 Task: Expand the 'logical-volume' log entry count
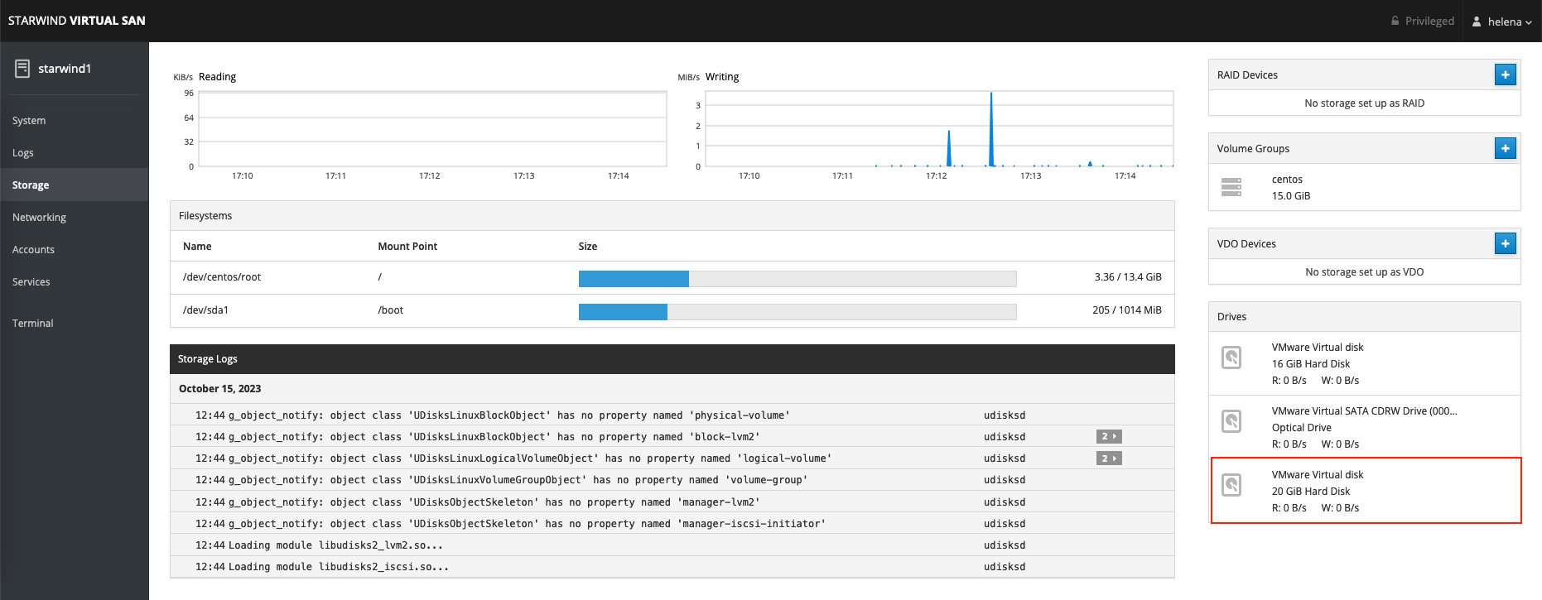coord(1109,458)
